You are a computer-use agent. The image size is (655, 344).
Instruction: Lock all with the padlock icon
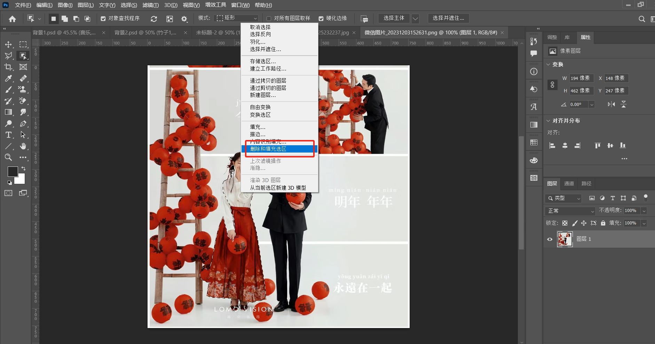pyautogui.click(x=603, y=223)
